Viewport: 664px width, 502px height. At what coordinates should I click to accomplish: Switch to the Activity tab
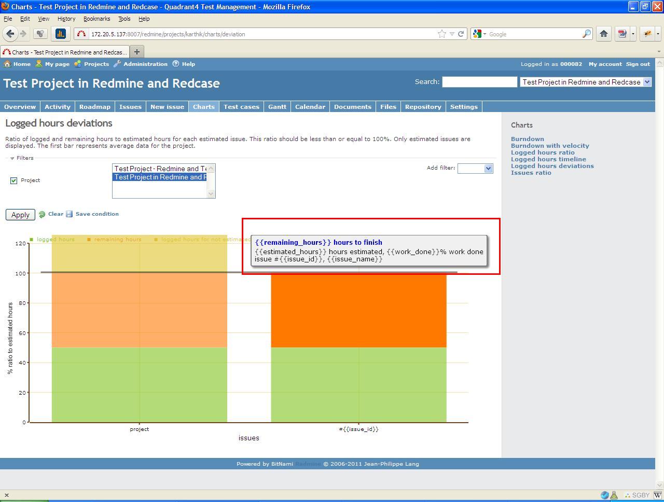(x=58, y=107)
